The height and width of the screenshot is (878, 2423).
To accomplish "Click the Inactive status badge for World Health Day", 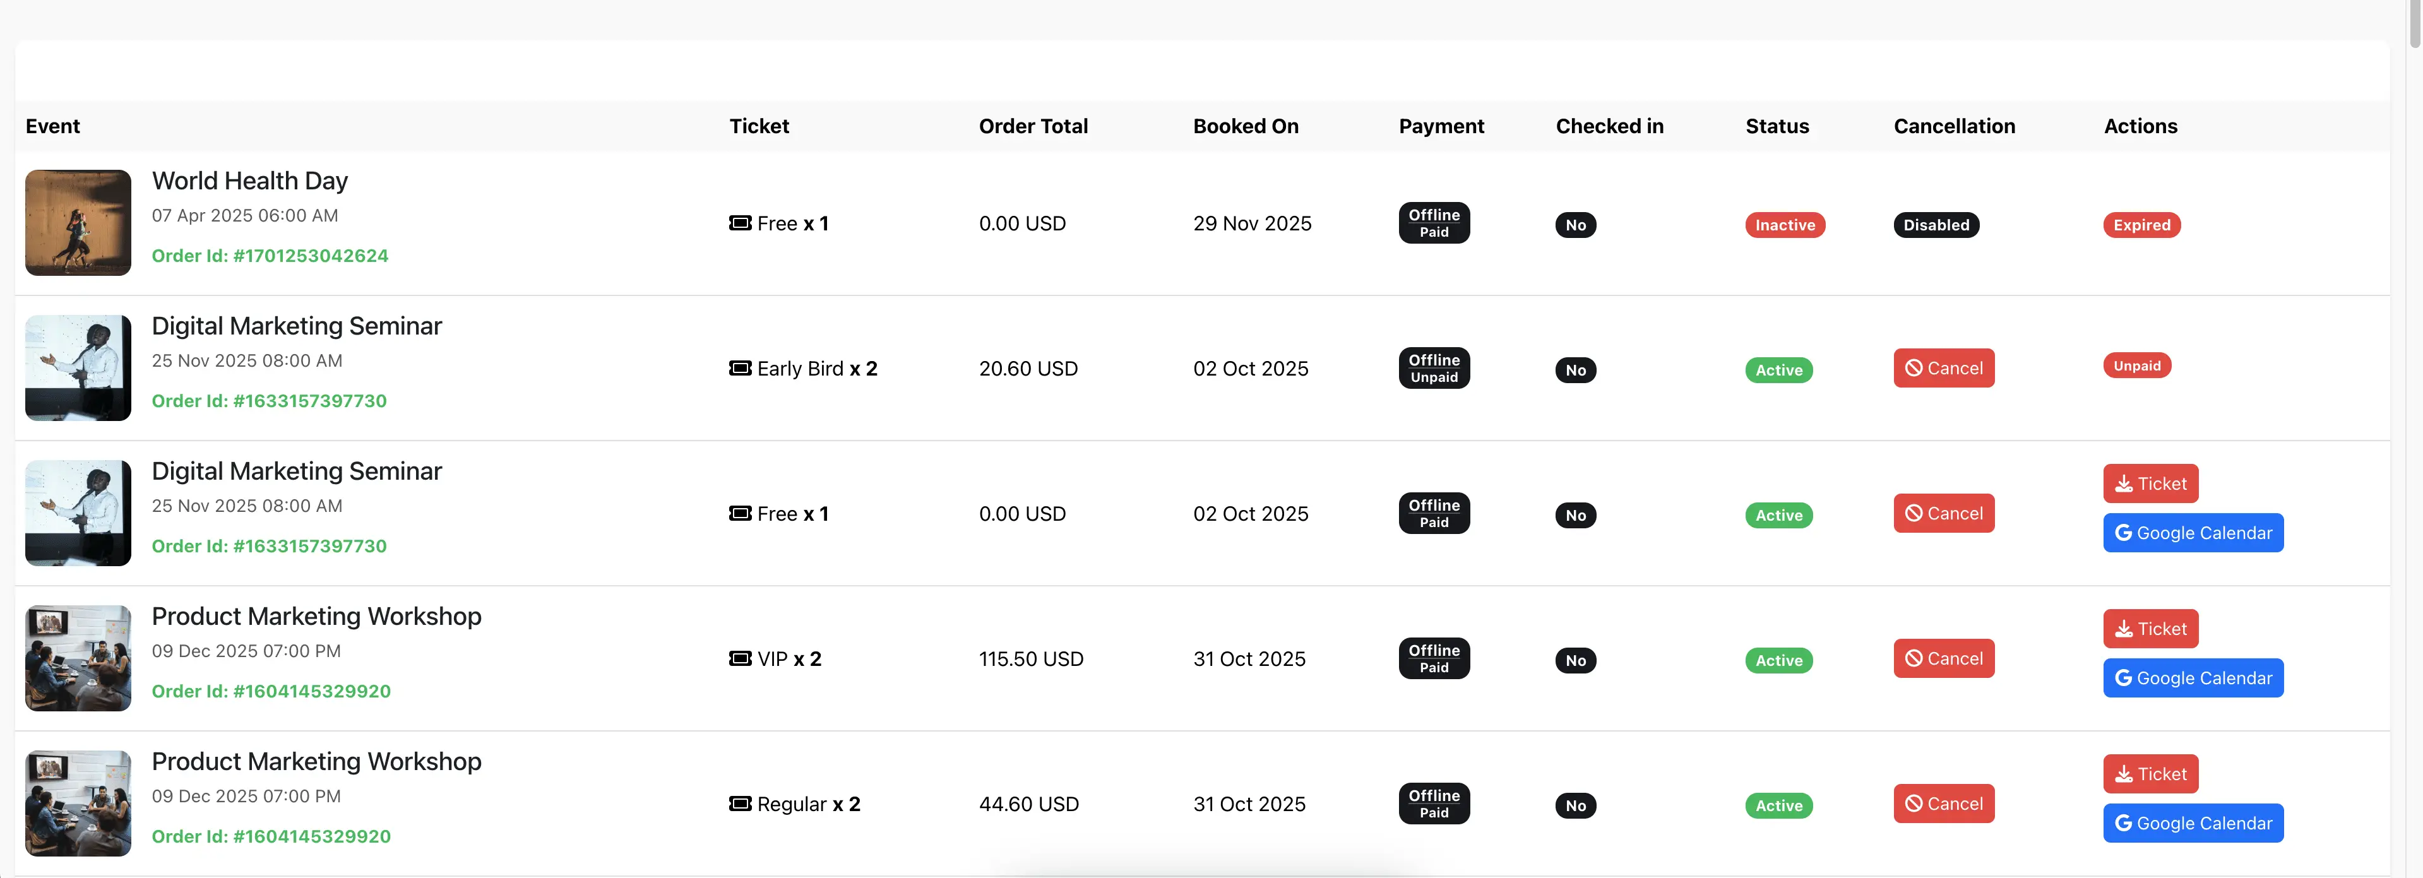I will click(1785, 225).
